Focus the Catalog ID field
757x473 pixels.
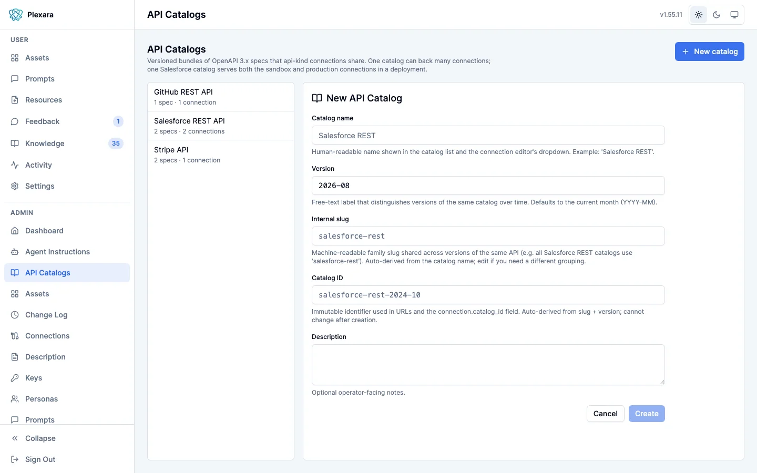(488, 295)
